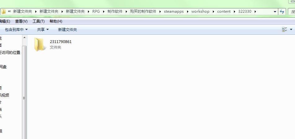
Task: Click the address bar folder icon
Action: tap(3, 11)
